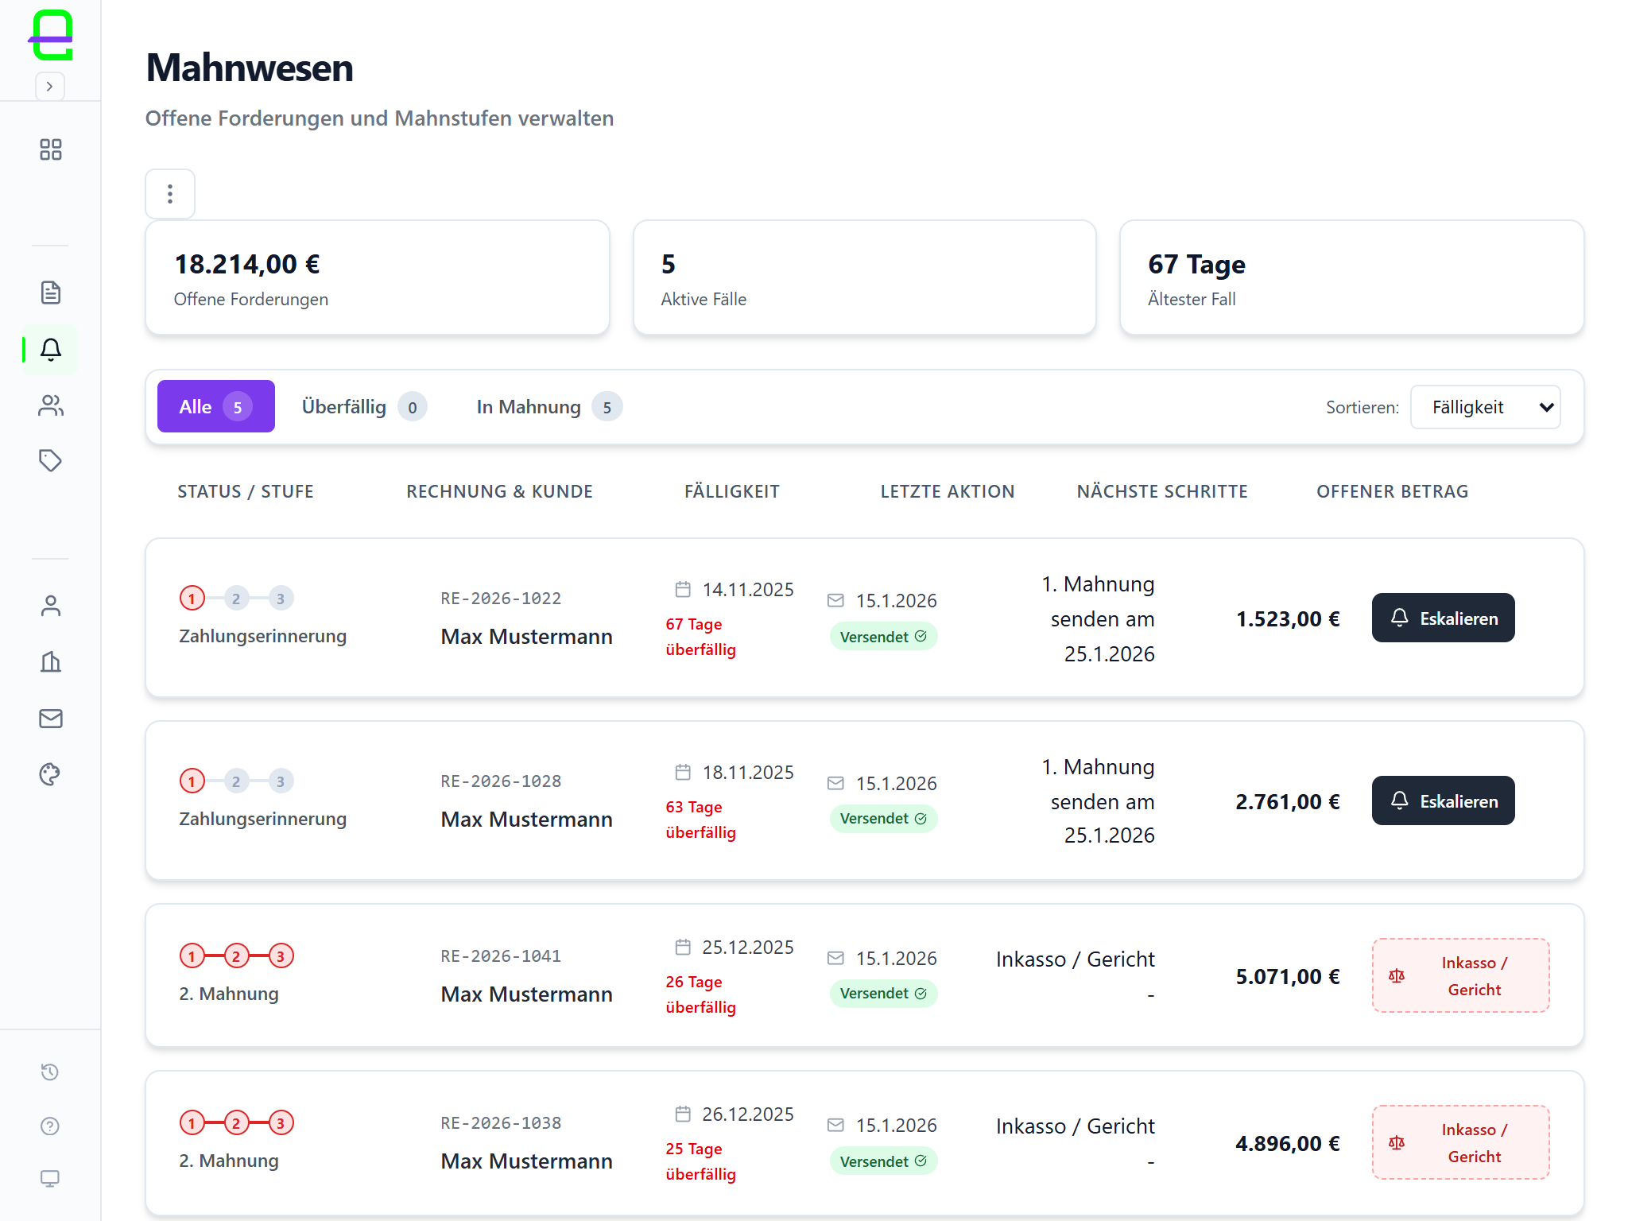This screenshot has width=1628, height=1221.
Task: Switch to the In Mahnung tab
Action: [548, 407]
